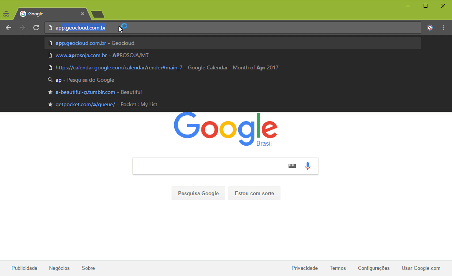Click the Google Brasil logo
Image resolution: width=452 pixels, height=276 pixels.
[x=226, y=129]
